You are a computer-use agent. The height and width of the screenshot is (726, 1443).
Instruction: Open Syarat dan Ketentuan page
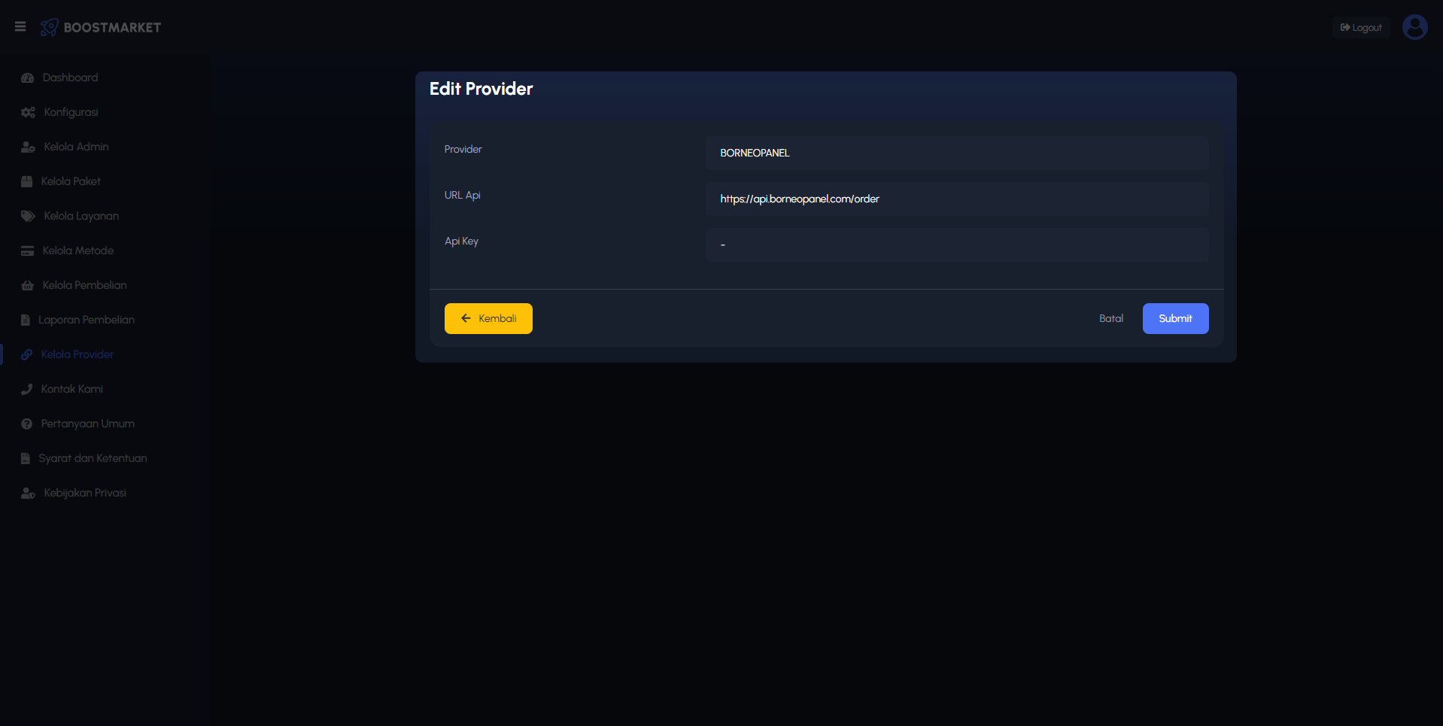point(93,458)
